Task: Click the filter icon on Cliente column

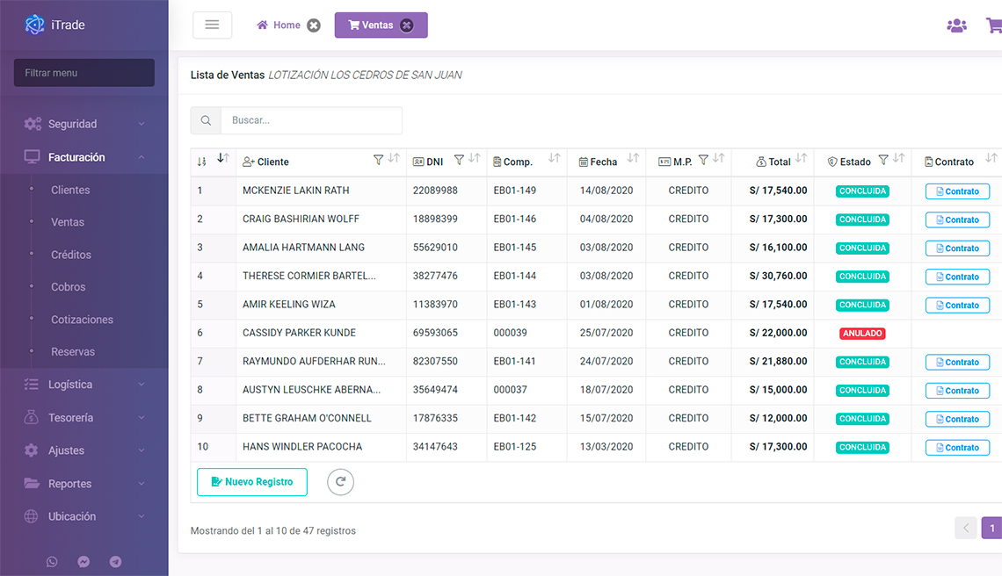Action: 378,160
